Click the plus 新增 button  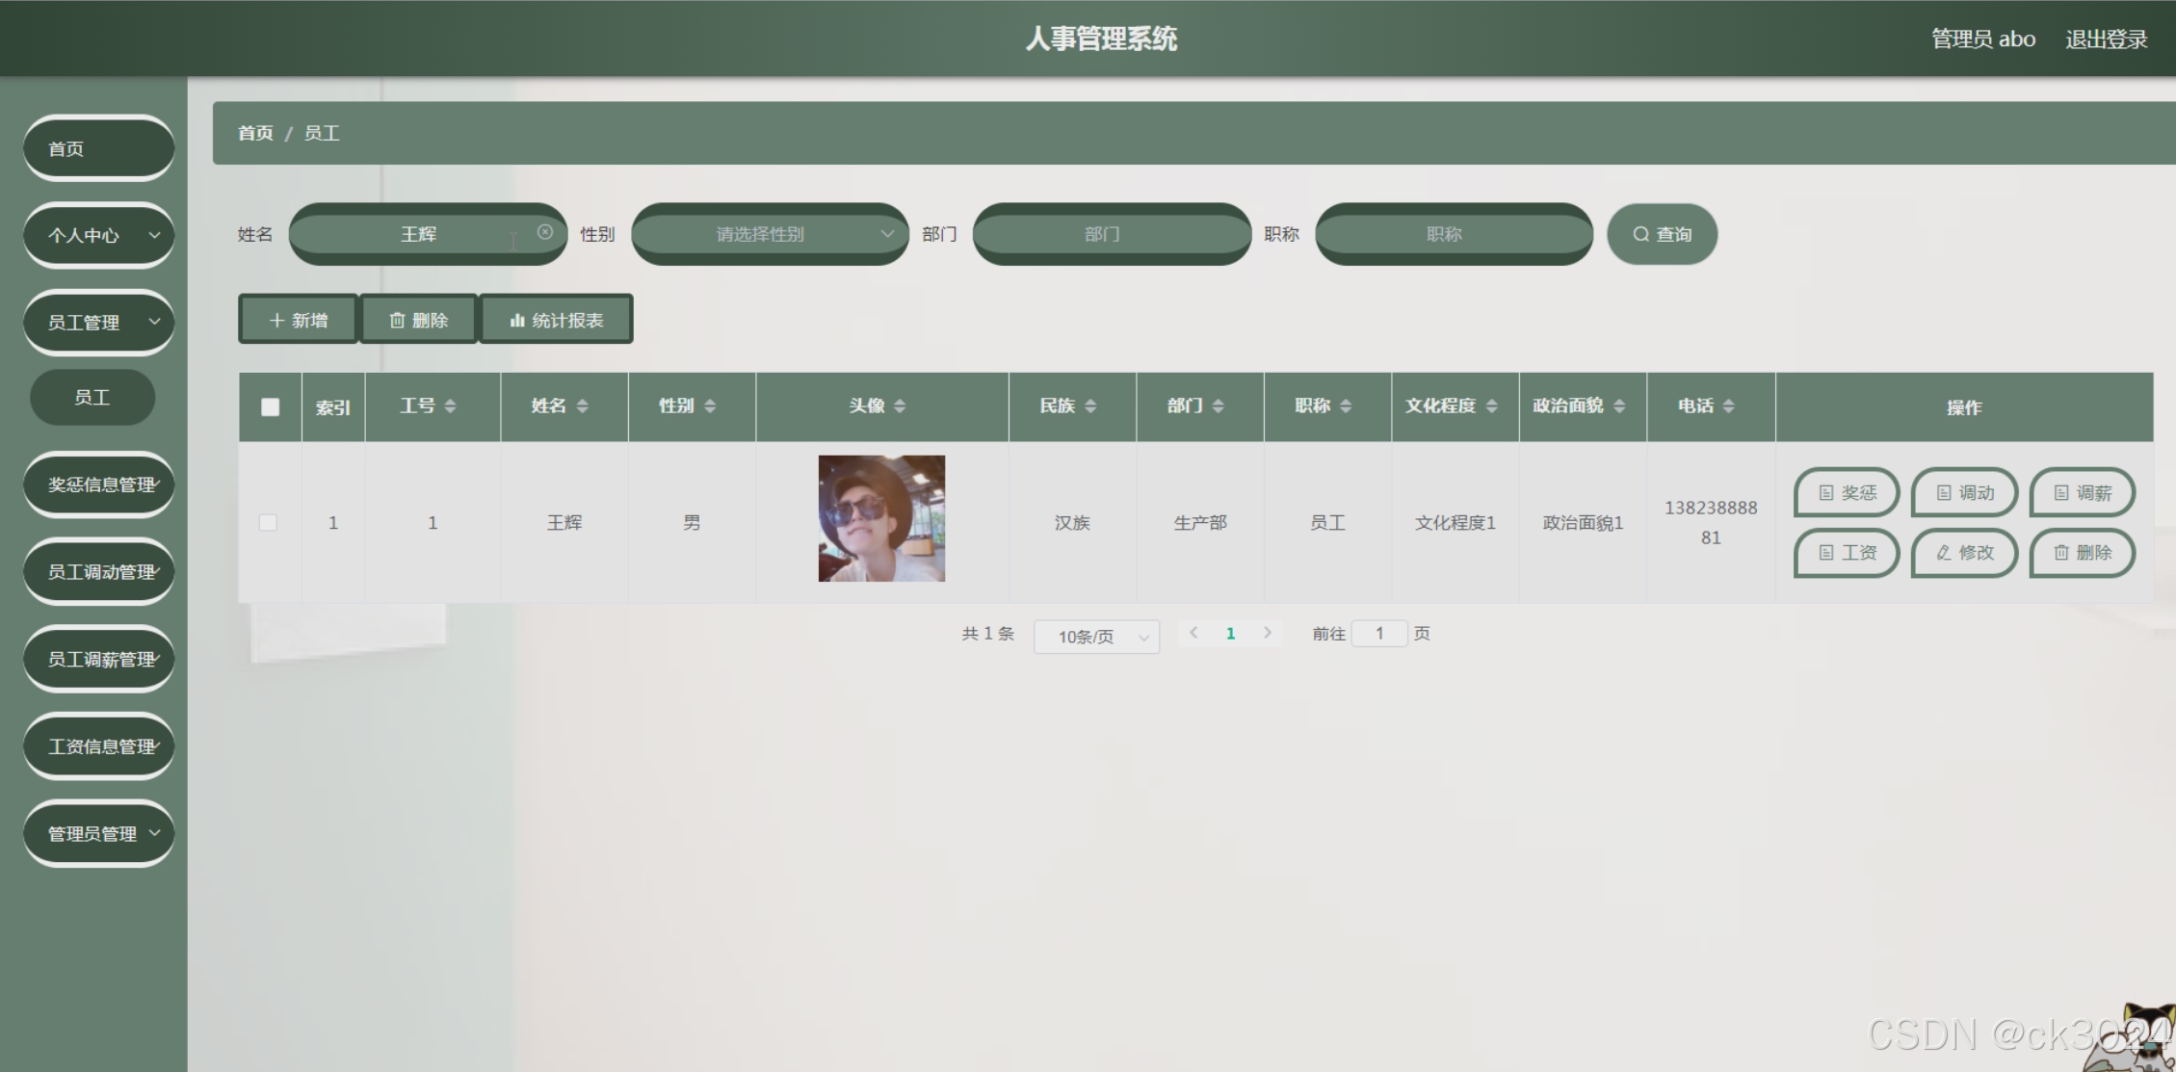click(299, 320)
